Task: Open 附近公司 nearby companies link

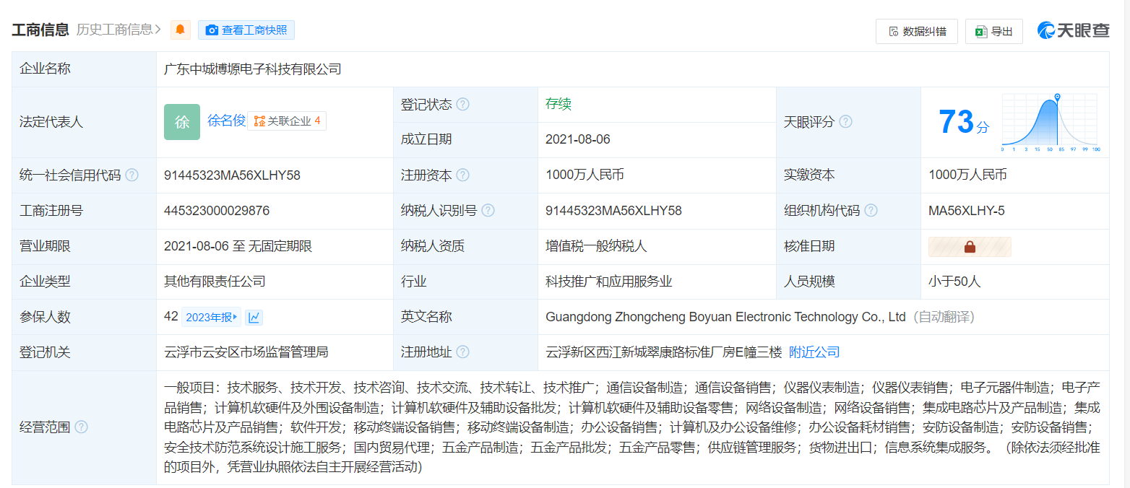Action: [x=814, y=352]
